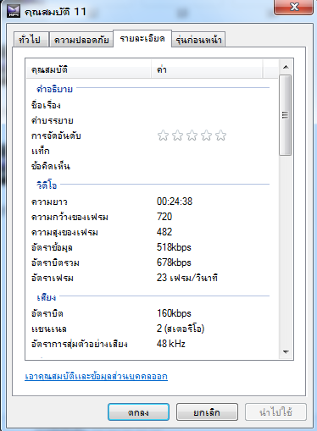Viewport: 317px width, 431px height.
Task: Select the รายละเอียด tab
Action: 142,39
